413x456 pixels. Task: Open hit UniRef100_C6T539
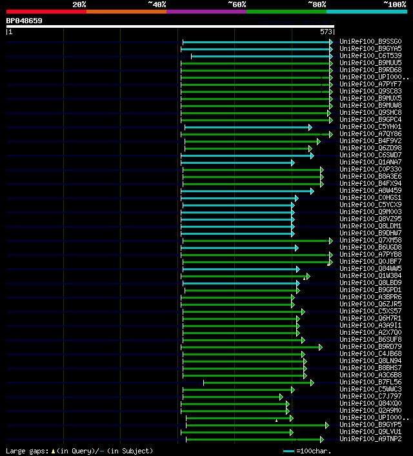pos(370,55)
